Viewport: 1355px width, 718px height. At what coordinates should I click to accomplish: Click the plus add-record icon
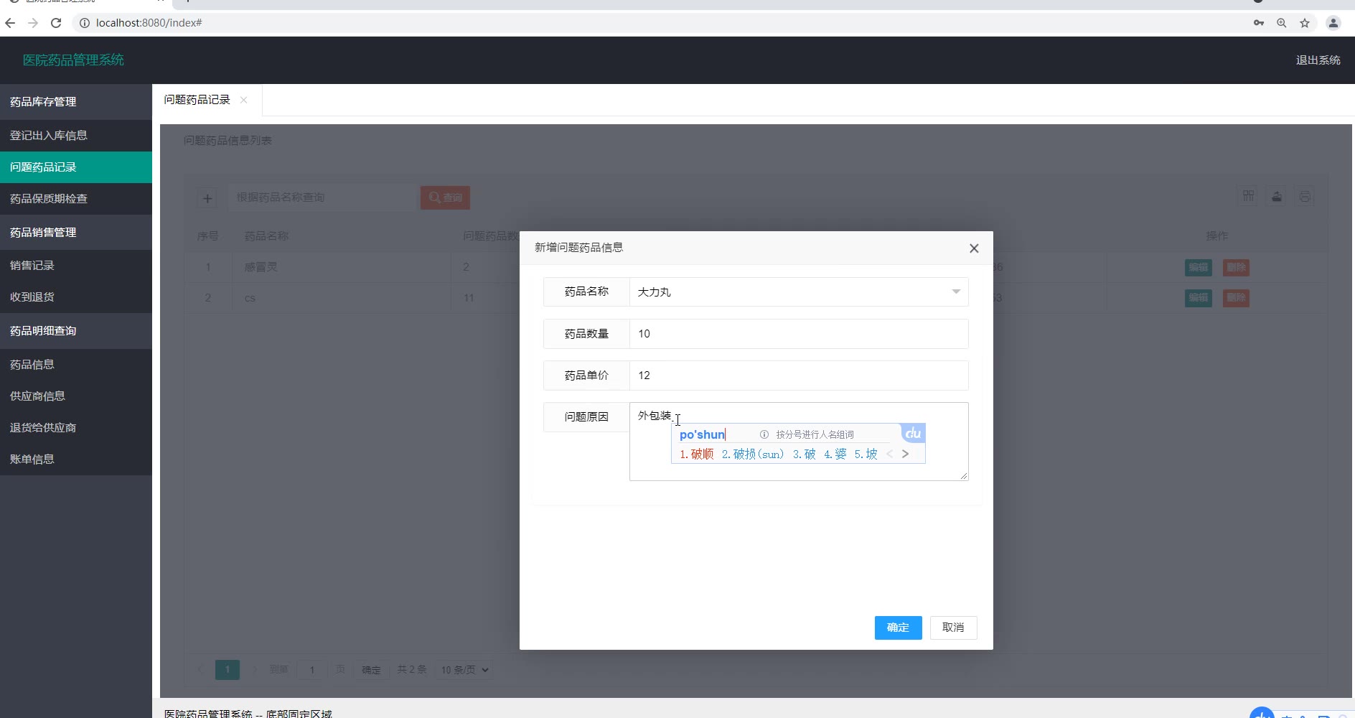coord(207,198)
